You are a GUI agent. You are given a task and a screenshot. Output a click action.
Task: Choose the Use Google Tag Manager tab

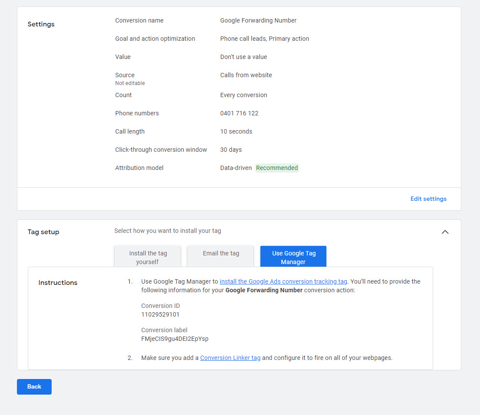pos(293,257)
